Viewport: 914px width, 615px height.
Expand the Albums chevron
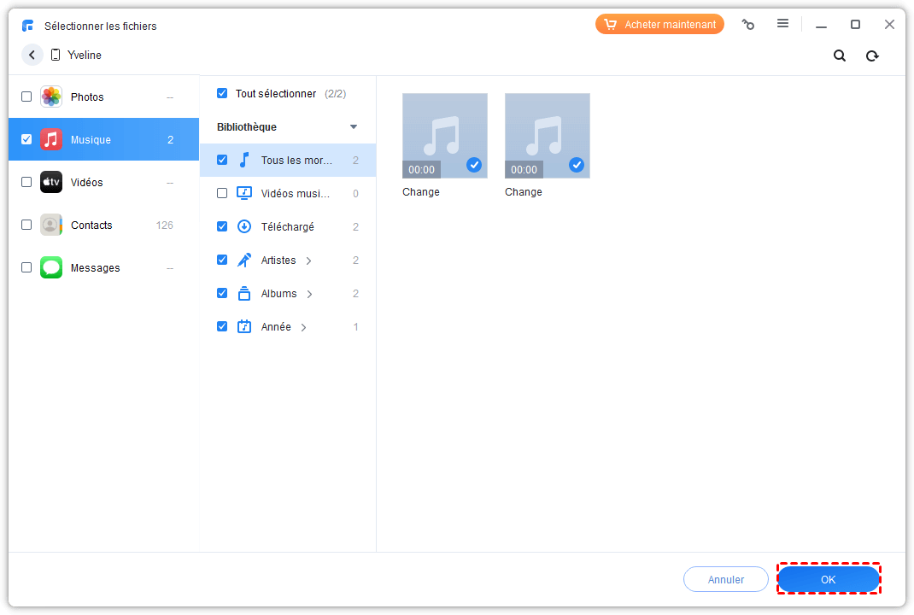(x=309, y=294)
